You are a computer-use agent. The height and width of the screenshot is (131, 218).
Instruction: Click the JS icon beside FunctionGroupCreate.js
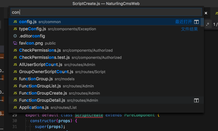tap(15, 93)
